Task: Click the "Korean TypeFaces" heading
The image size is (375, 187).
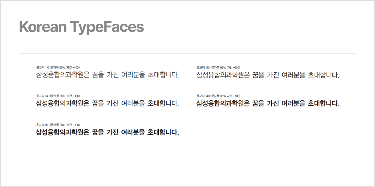Action: point(81,27)
